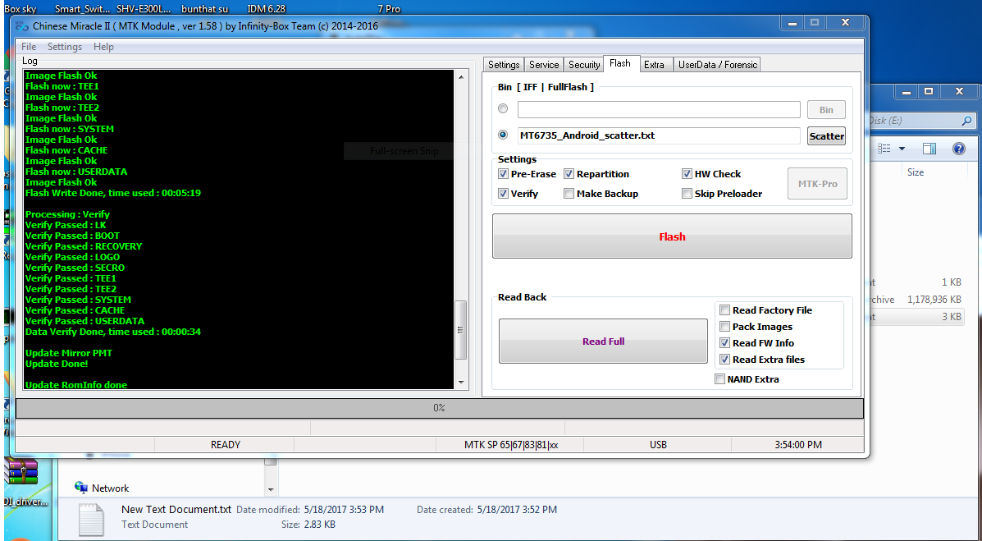The image size is (982, 541).
Task: Click the bunthat su desktop shortcut label
Action: tap(205, 9)
